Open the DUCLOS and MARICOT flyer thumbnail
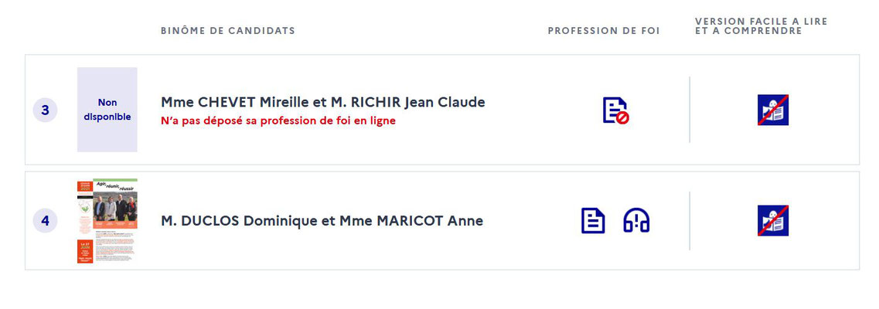Screen dimensions: 879x309 coord(107,221)
